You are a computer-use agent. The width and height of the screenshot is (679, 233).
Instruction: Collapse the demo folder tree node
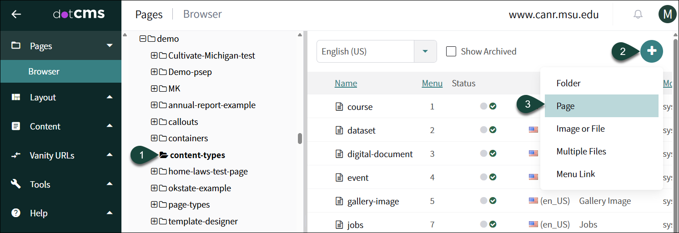142,39
